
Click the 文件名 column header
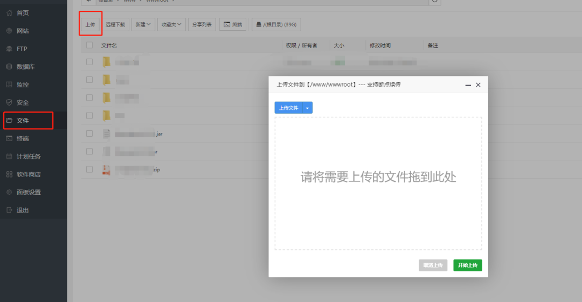pyautogui.click(x=109, y=45)
